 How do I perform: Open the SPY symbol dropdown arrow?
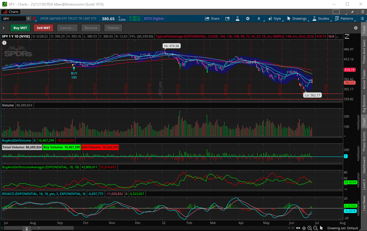(x=28, y=18)
